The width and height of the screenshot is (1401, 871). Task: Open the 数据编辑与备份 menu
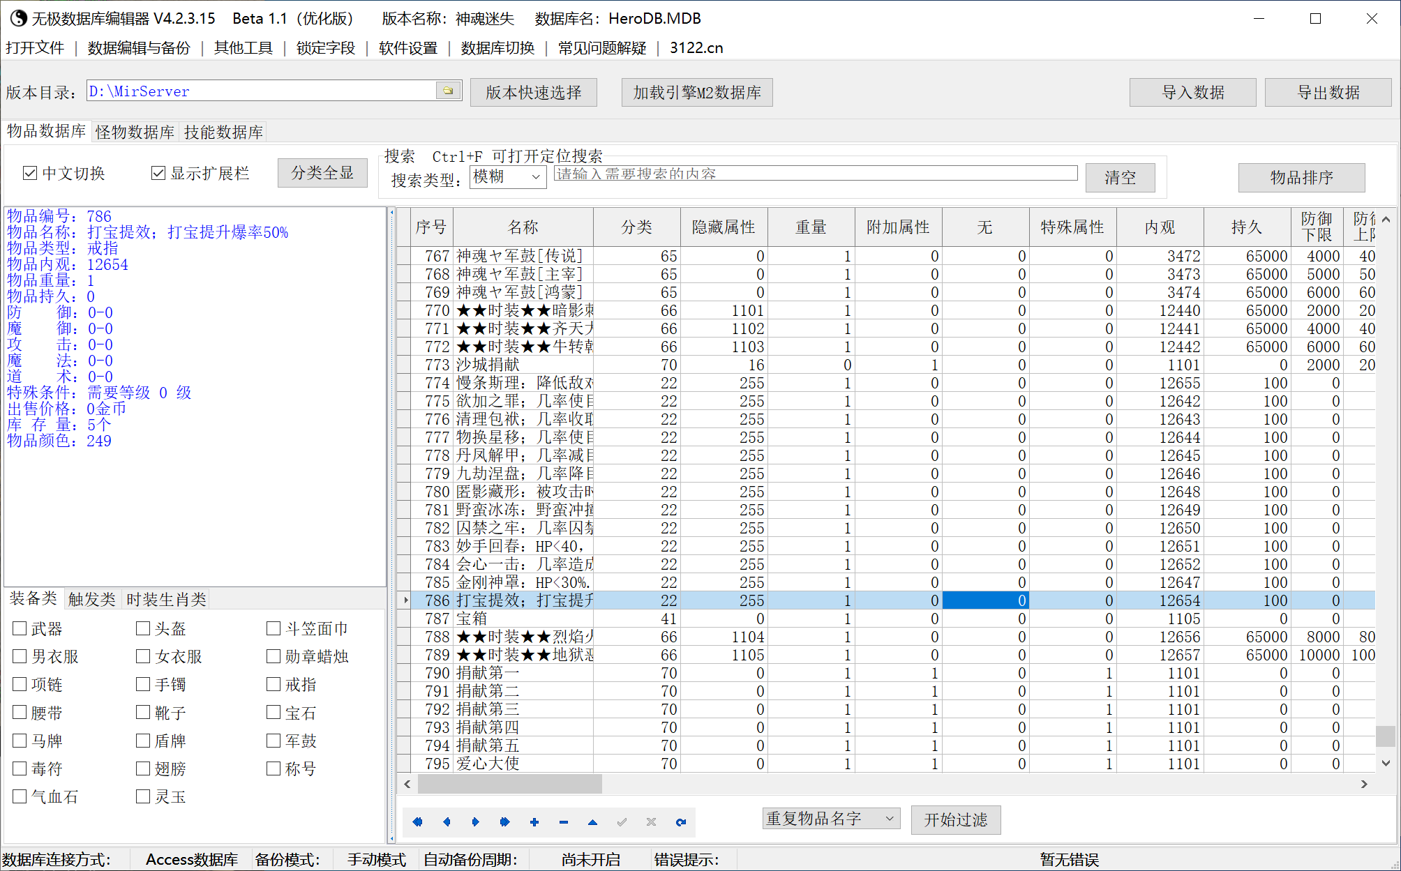click(139, 48)
